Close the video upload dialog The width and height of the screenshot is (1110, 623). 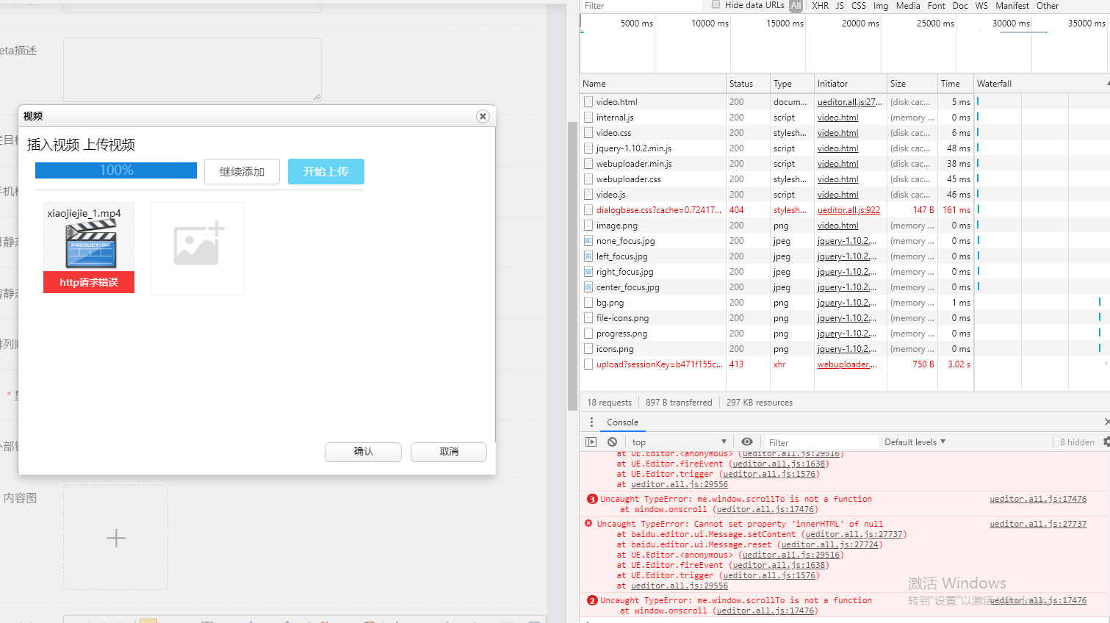pyautogui.click(x=483, y=116)
